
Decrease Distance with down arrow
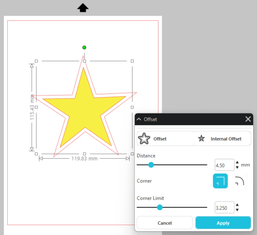tap(237, 167)
